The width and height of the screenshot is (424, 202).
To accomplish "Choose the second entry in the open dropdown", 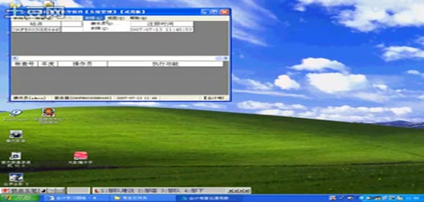I will click(99, 28).
